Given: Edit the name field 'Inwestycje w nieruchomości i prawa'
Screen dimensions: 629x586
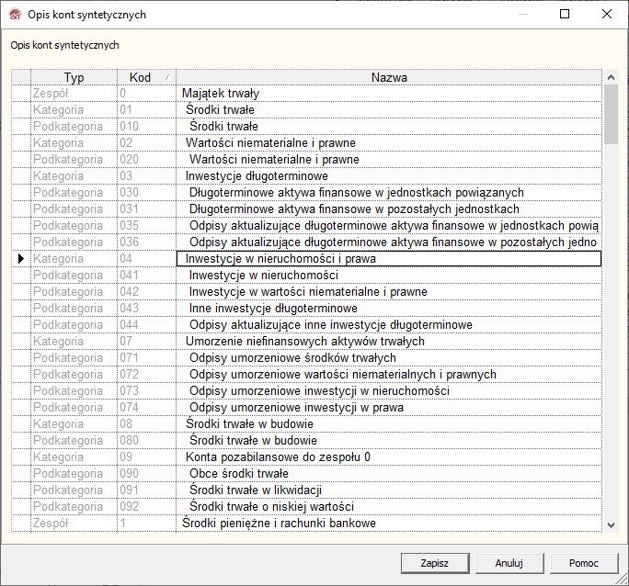Looking at the screenshot, I should [388, 259].
